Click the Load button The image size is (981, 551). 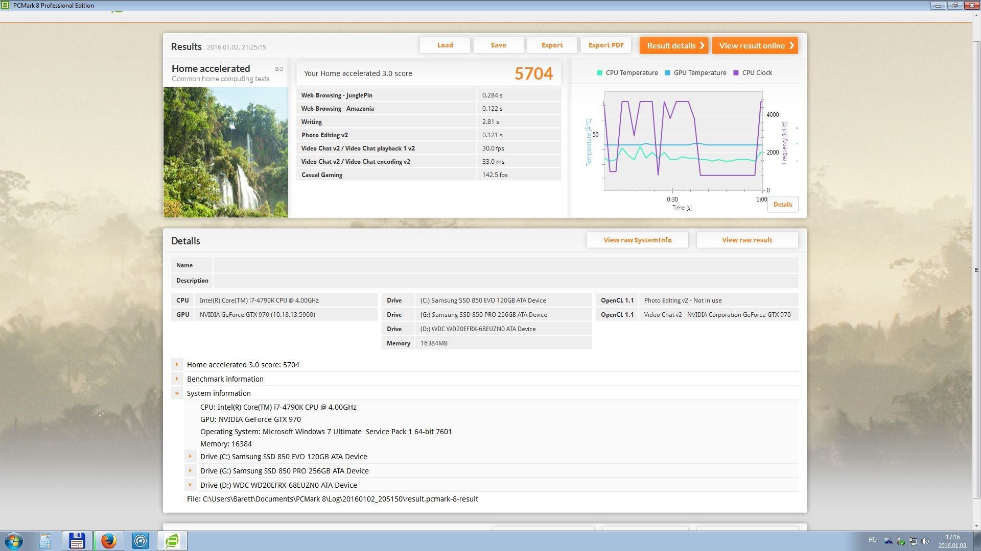[x=445, y=45]
